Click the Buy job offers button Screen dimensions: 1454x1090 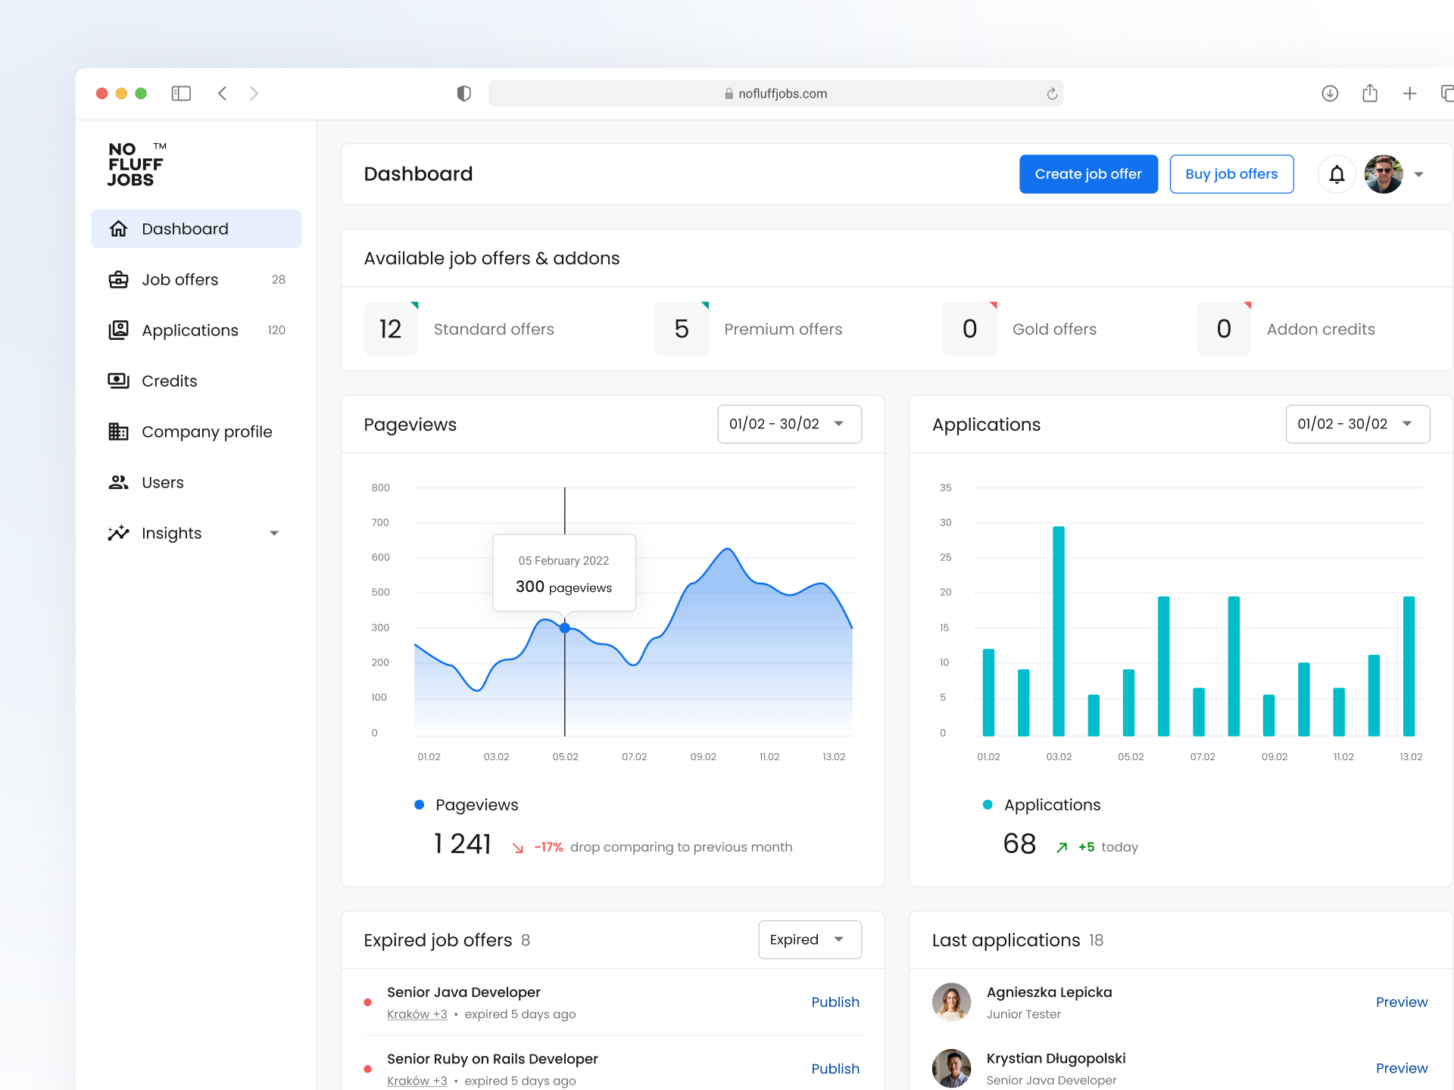[x=1231, y=174]
